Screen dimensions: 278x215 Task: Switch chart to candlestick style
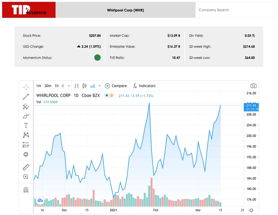coord(85,86)
